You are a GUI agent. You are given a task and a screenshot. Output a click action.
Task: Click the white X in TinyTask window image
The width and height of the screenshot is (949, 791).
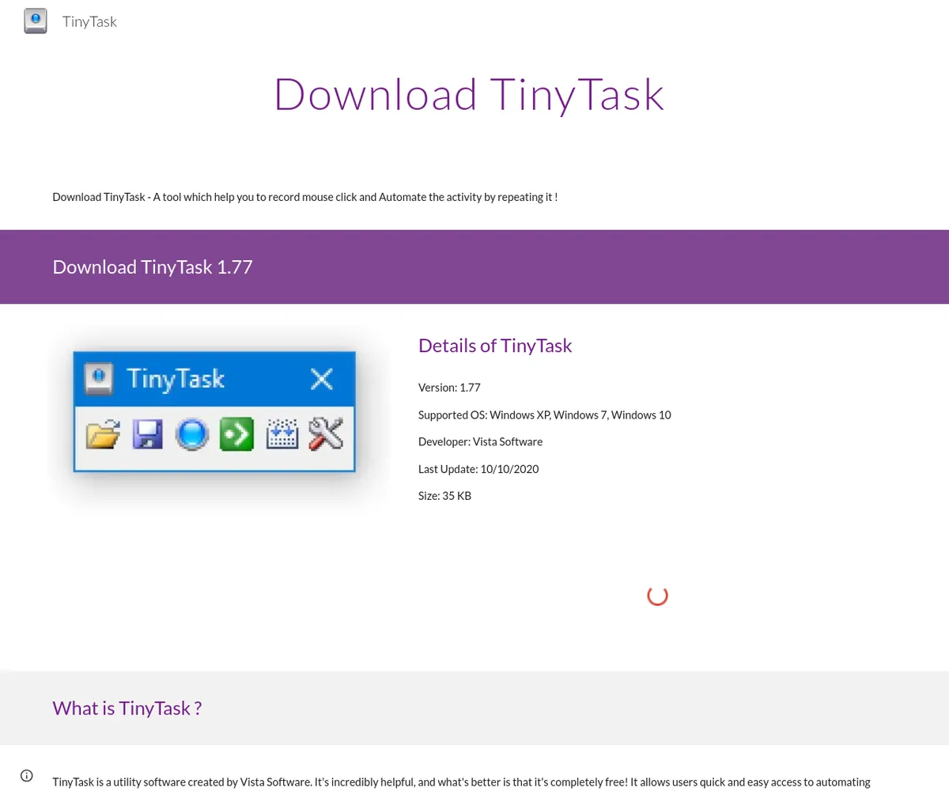321,380
